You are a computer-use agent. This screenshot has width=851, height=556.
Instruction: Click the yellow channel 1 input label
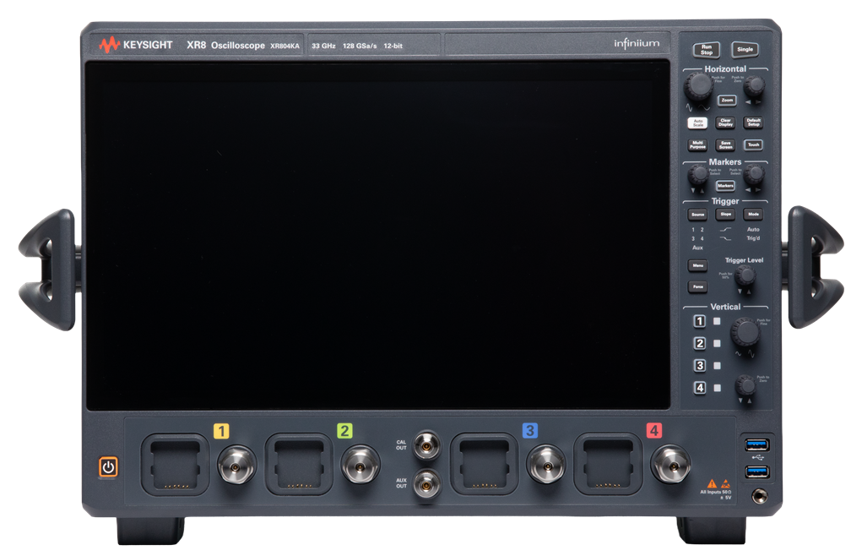click(220, 431)
